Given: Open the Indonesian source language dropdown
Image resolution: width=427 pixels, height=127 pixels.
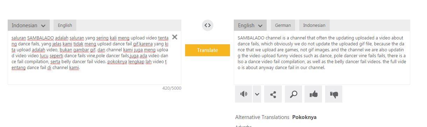Looking at the screenshot, I should (x=29, y=25).
